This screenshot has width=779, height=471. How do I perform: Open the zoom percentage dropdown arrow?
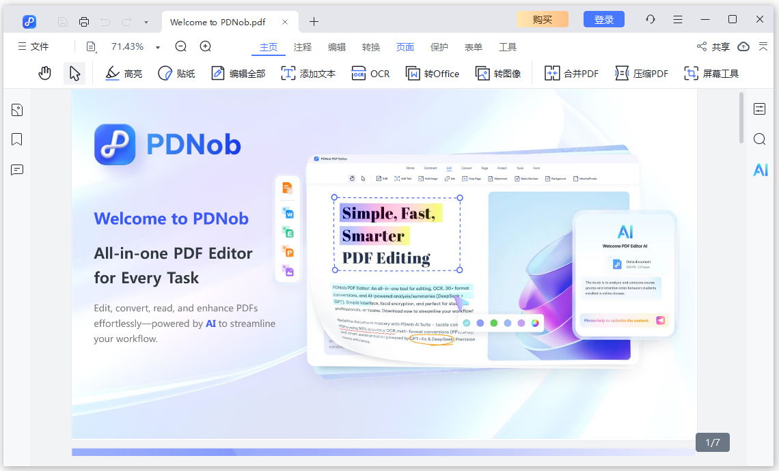point(157,47)
